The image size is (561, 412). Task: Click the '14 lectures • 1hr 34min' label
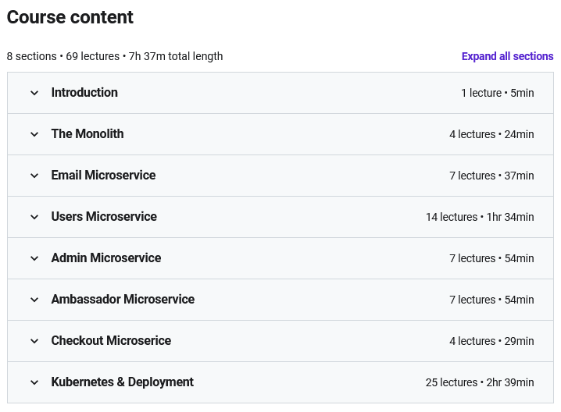[x=480, y=217]
